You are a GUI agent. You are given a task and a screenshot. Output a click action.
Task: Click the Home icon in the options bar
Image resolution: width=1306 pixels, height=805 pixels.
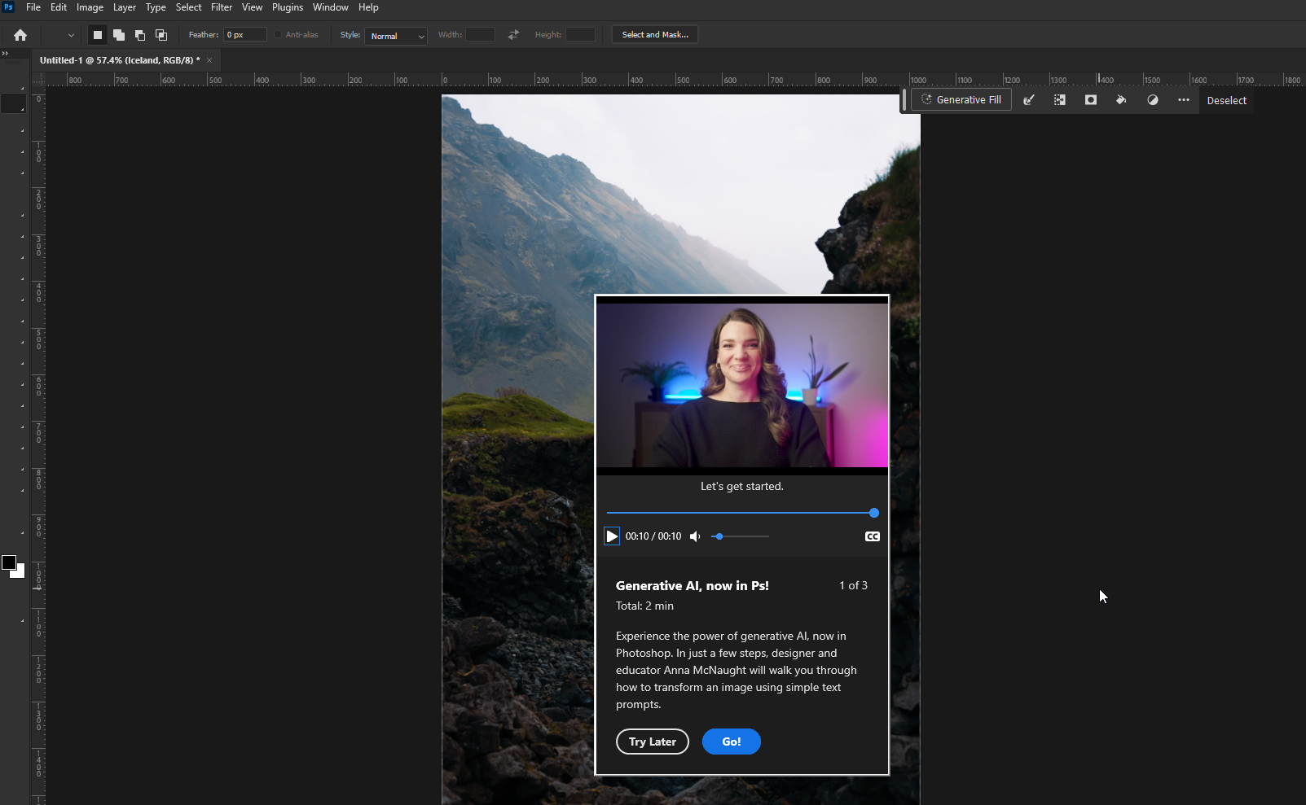[20, 34]
